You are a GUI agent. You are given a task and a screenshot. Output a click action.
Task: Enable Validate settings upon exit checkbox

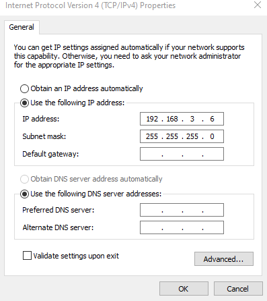coord(27,256)
